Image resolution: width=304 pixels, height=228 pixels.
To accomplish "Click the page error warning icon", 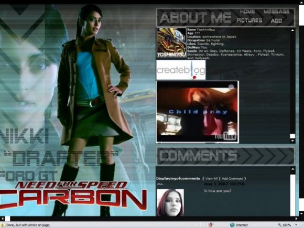I will pyautogui.click(x=3, y=225).
